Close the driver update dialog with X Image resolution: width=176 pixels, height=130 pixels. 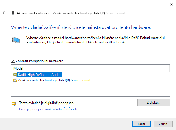click(171, 4)
